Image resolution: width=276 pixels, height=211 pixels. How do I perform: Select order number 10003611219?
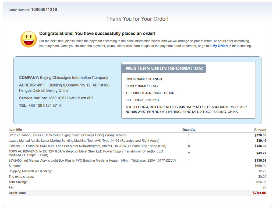[x=44, y=9]
